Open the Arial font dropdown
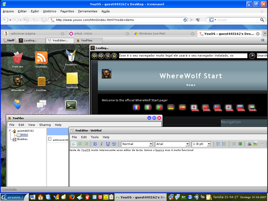The height and width of the screenshot is (201, 268). (x=172, y=144)
